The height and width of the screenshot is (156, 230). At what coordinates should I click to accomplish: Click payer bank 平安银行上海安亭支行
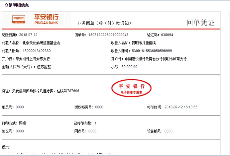[33, 59]
